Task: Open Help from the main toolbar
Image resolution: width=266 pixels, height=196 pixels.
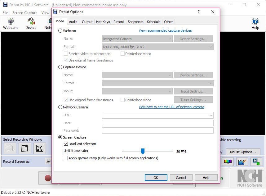Action: 255,24
